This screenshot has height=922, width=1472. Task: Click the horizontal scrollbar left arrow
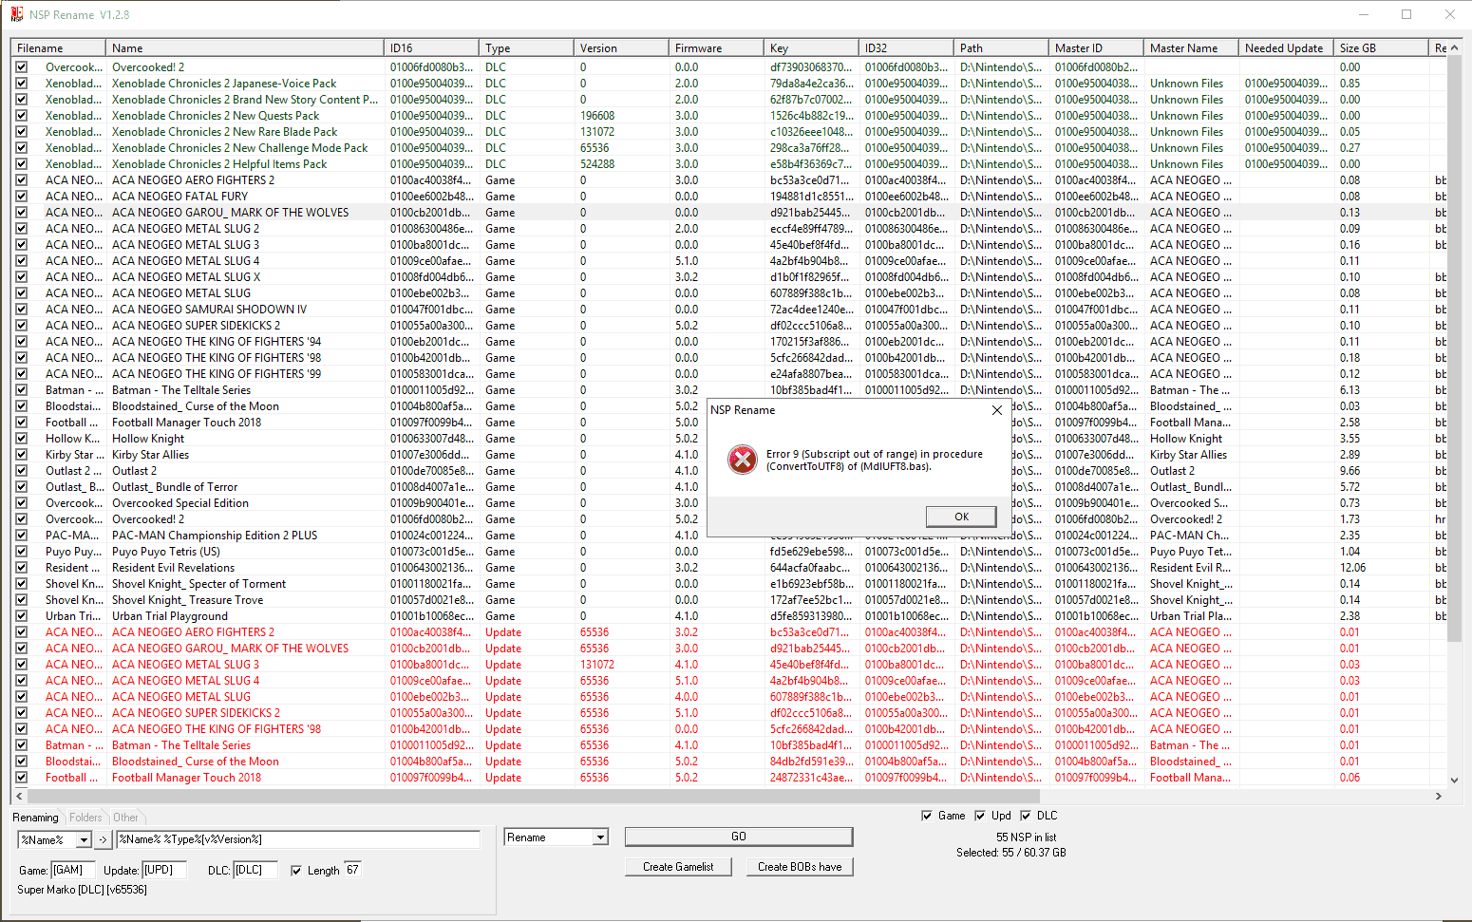click(x=19, y=796)
